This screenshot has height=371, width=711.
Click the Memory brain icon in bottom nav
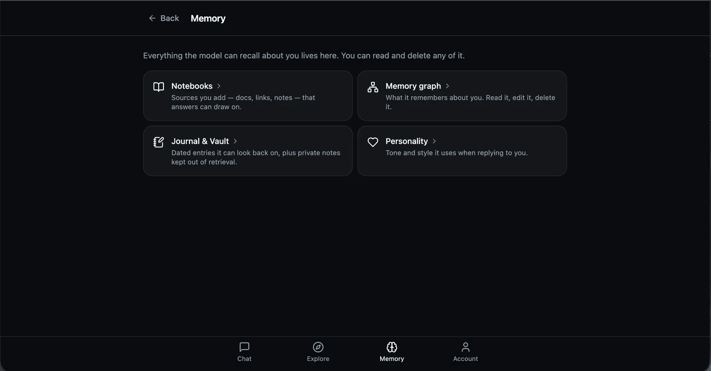(392, 347)
